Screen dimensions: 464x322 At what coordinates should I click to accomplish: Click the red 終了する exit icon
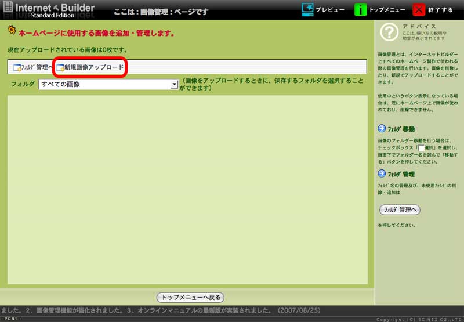(x=419, y=10)
